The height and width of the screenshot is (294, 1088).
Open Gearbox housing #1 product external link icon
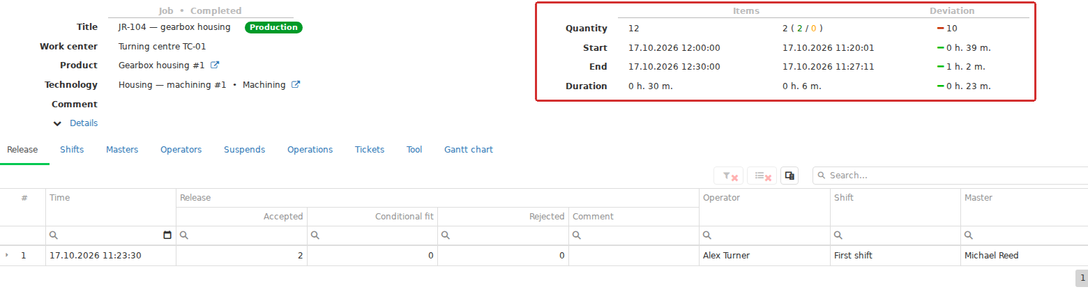(x=215, y=65)
